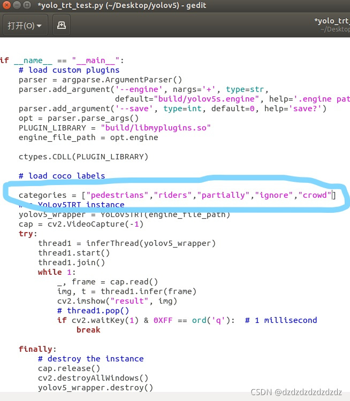Click the "riders" string in categories
Viewport: 350px width, 401px height.
pyautogui.click(x=172, y=195)
